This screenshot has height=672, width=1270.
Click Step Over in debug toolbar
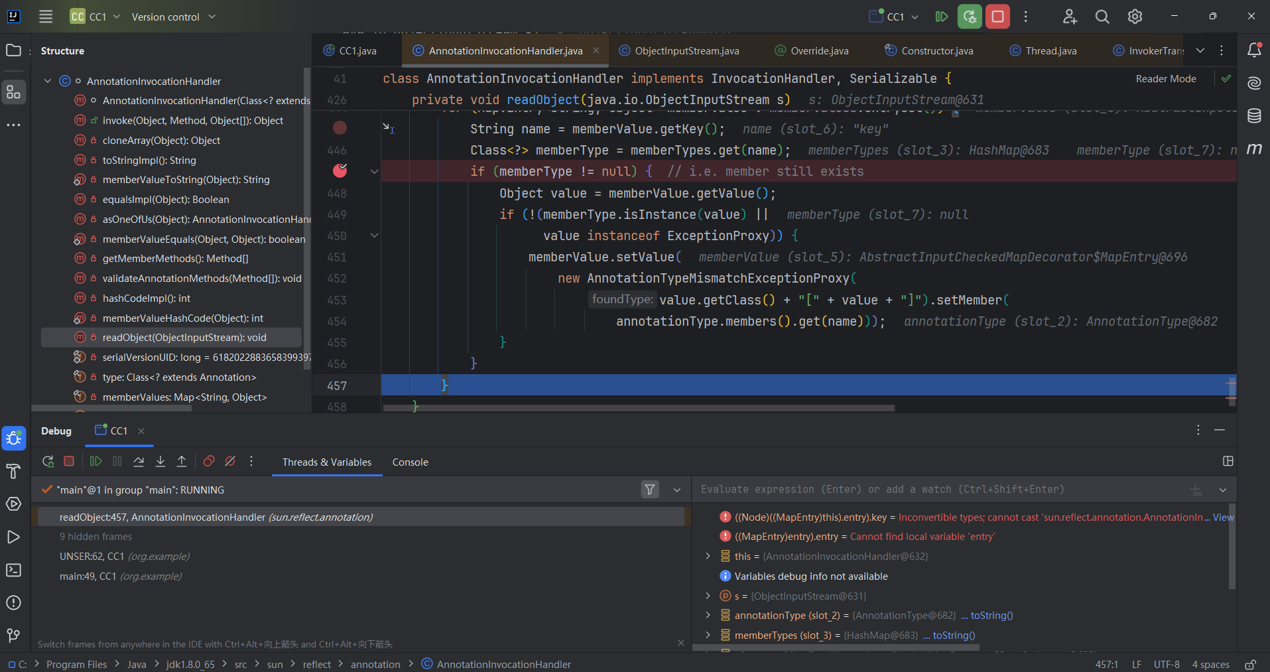(x=139, y=462)
